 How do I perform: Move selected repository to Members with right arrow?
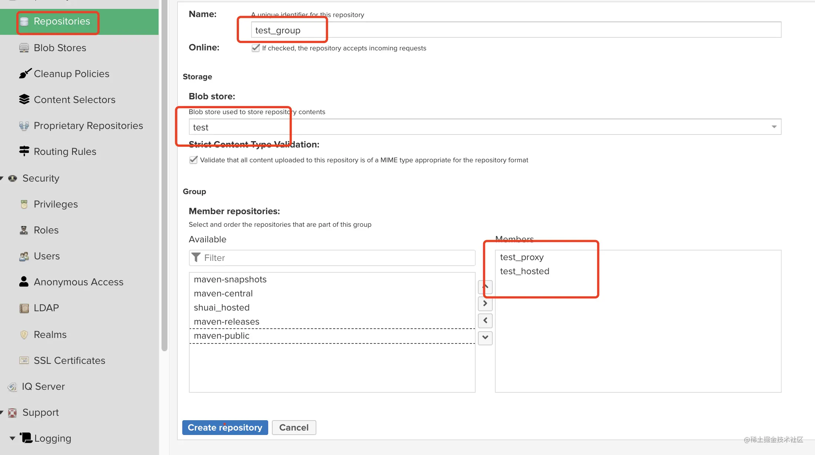point(485,303)
